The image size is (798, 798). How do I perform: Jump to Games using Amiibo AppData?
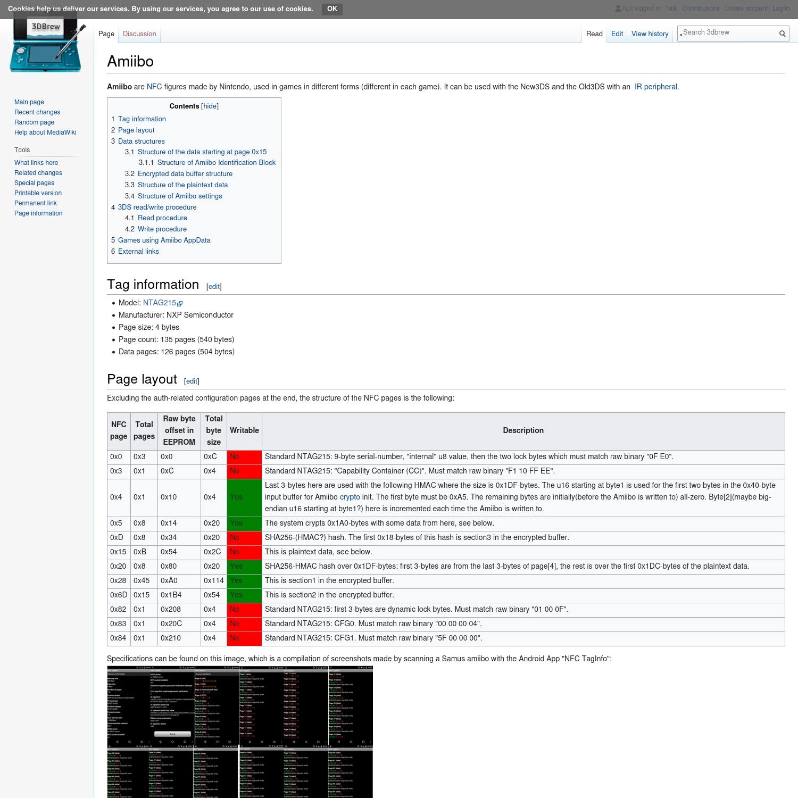click(x=164, y=240)
